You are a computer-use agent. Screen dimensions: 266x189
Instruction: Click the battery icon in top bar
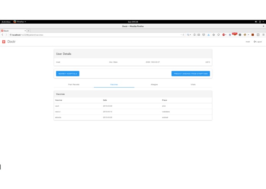[x=260, y=22]
